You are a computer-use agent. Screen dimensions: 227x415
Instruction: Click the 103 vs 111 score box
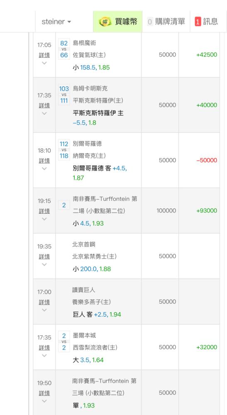point(64,95)
